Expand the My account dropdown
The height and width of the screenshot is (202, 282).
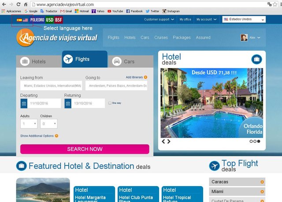click(x=206, y=19)
